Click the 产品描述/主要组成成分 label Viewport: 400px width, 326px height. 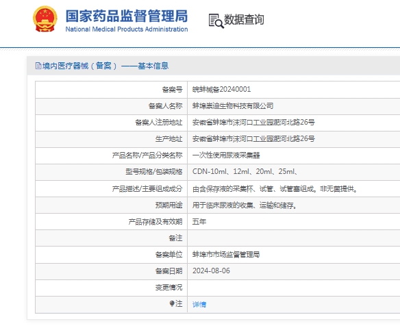pos(147,189)
